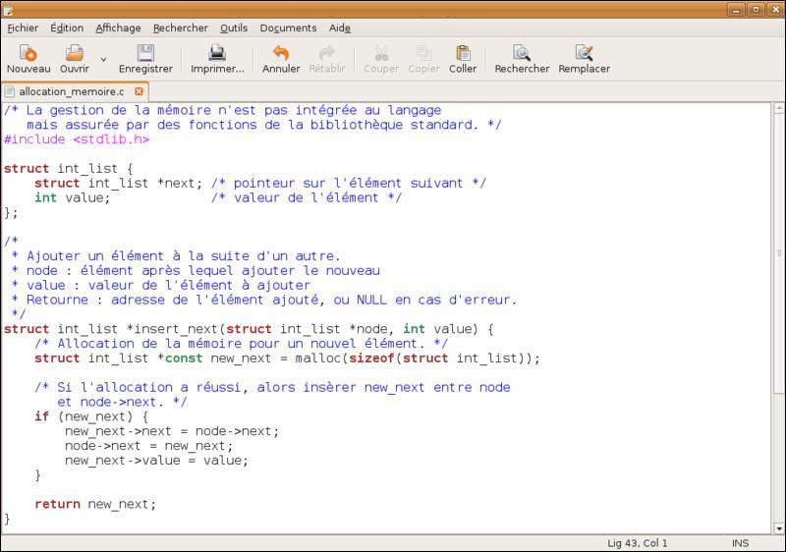Open the Rechercher menu in the menu bar
786x552 pixels.
pyautogui.click(x=181, y=28)
